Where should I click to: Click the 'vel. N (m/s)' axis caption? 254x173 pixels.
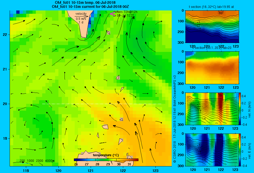[x=249, y=110]
